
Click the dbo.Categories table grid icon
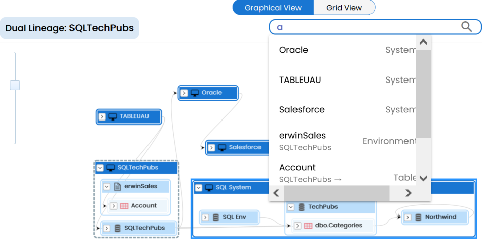(x=308, y=226)
